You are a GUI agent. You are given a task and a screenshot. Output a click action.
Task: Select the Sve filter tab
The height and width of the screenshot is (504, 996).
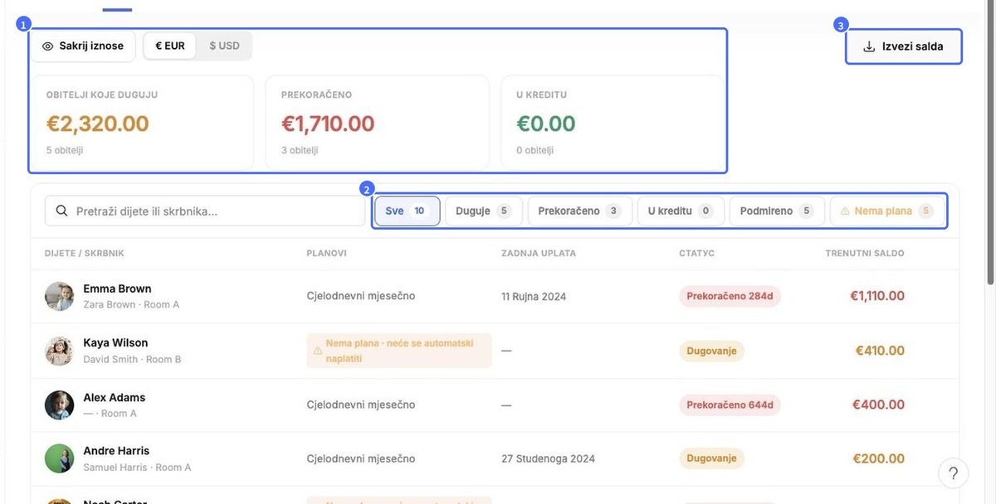[x=407, y=211]
